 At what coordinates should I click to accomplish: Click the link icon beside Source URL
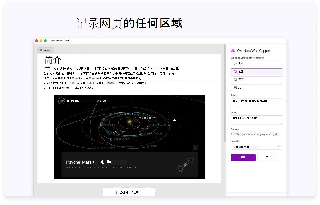tap(232, 134)
